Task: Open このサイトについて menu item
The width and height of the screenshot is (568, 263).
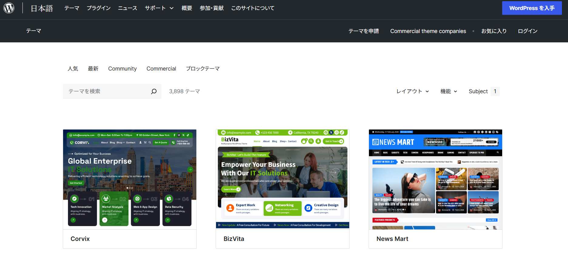Action: tap(252, 8)
